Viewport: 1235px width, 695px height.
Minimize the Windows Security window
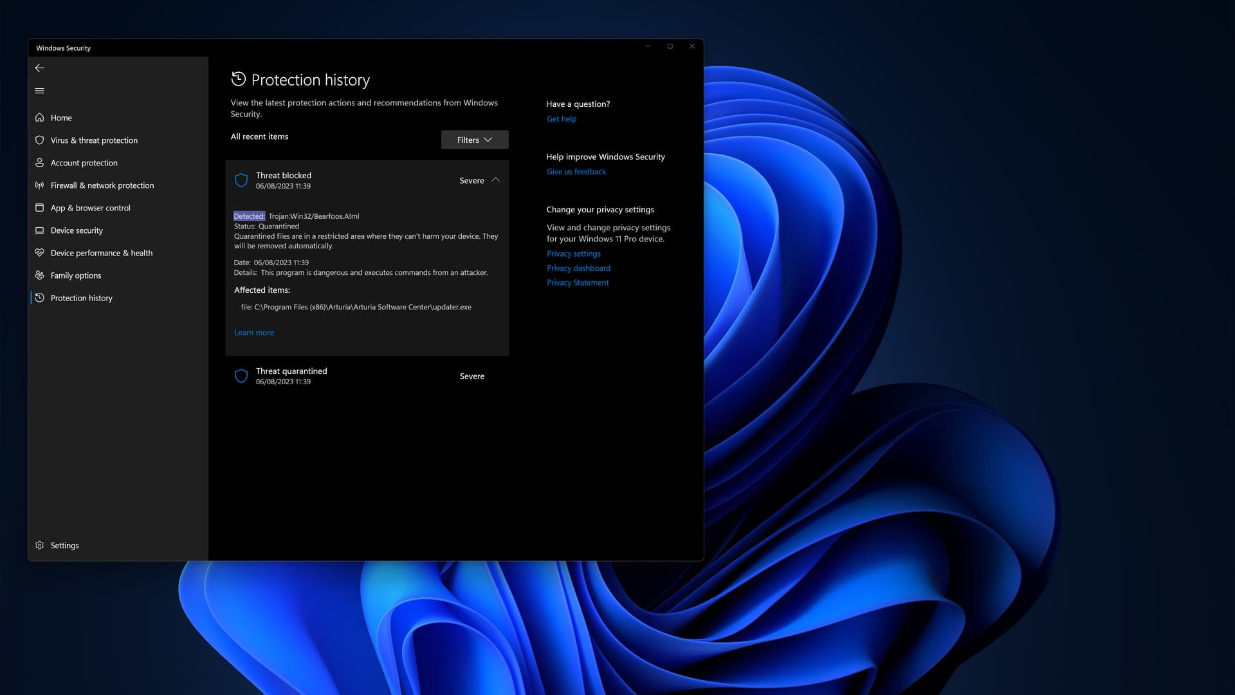click(648, 46)
